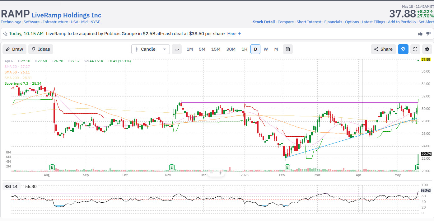Open the Ideas panel

pyautogui.click(x=41, y=49)
